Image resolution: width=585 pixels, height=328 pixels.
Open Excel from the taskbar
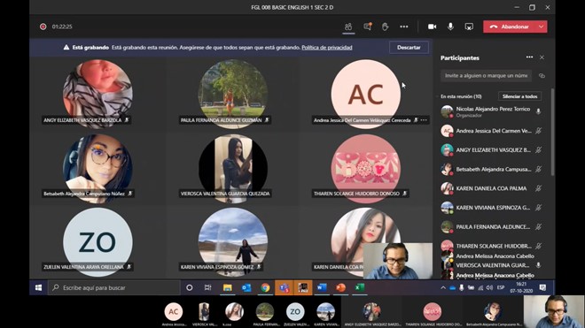pos(359,287)
